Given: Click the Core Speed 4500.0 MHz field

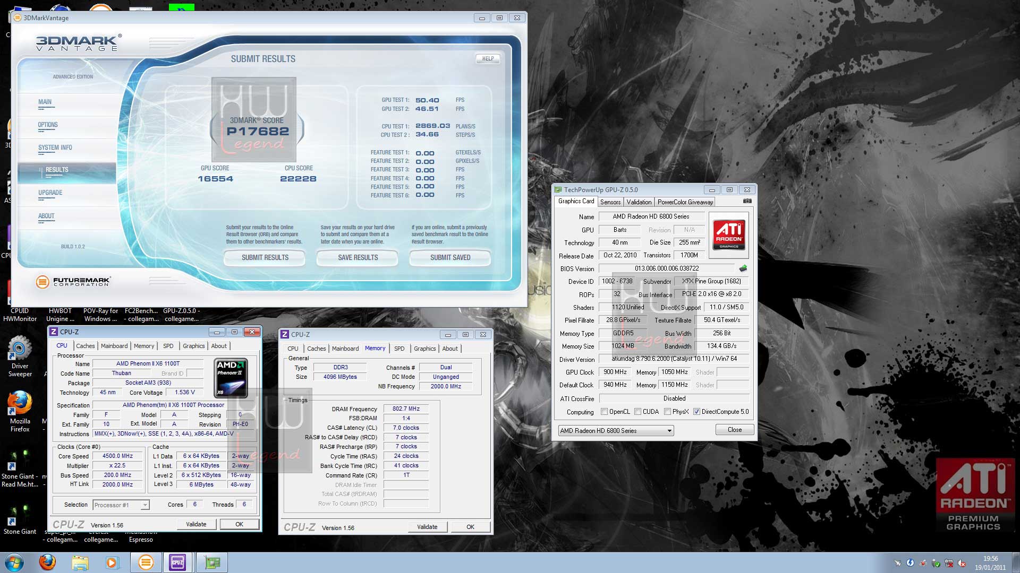Looking at the screenshot, I should 118,456.
